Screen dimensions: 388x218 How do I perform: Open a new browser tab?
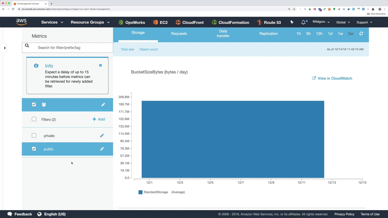(x=52, y=4)
